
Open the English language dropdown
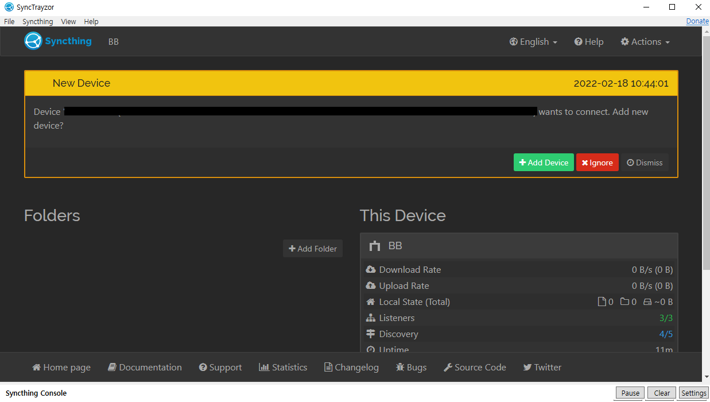tap(533, 41)
